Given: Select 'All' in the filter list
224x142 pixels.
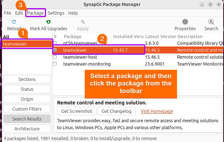Looking at the screenshot, I should 6,37.
